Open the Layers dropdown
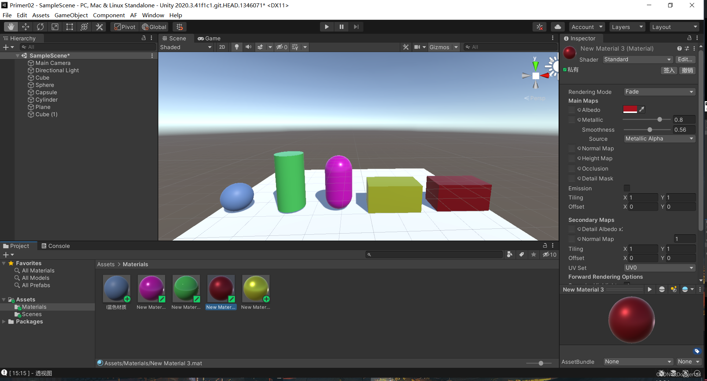The width and height of the screenshot is (707, 381). [627, 27]
